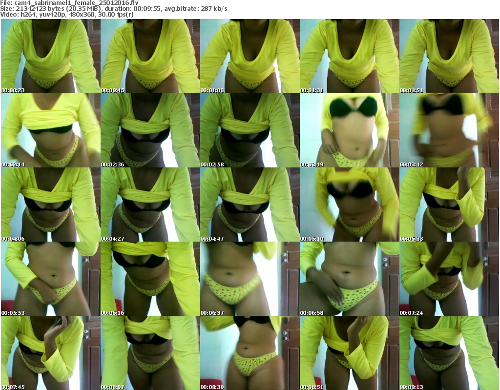Choose the thumbnail marked 00:02:14

pos(51,130)
